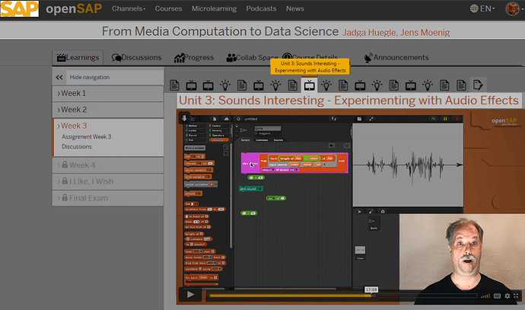Image resolution: width=525 pixels, height=310 pixels.
Task: Expand the locked Final Exam section
Action: (x=108, y=198)
